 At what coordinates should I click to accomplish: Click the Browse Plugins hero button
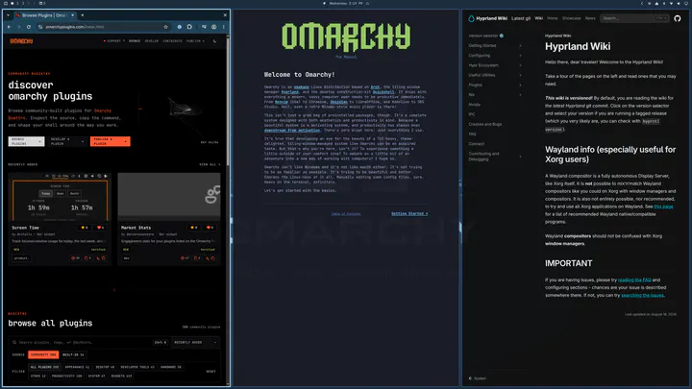26,141
